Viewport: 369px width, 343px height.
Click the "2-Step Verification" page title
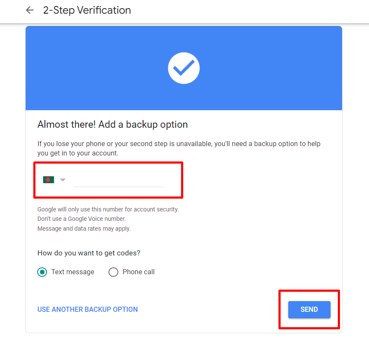pyautogui.click(x=87, y=10)
